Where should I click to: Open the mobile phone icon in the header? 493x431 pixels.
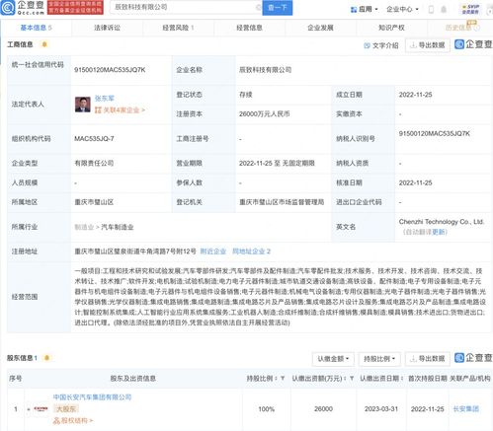coord(431,9)
